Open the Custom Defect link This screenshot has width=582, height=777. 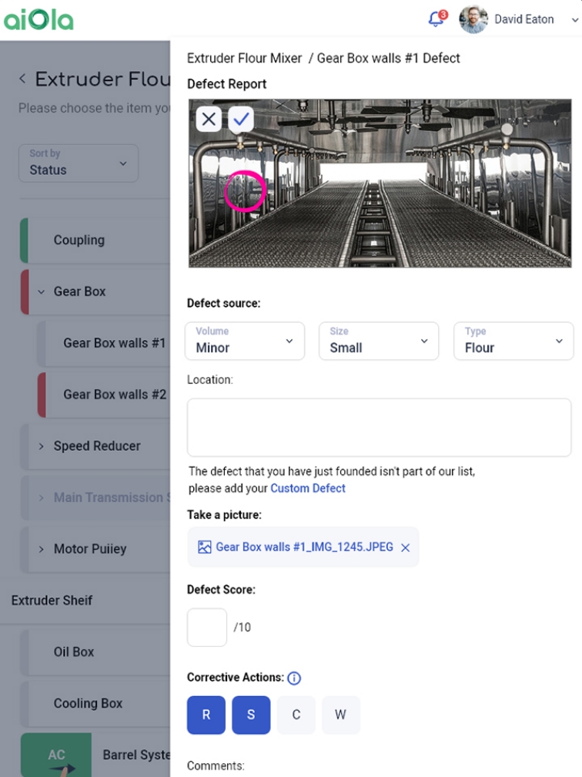(x=308, y=488)
